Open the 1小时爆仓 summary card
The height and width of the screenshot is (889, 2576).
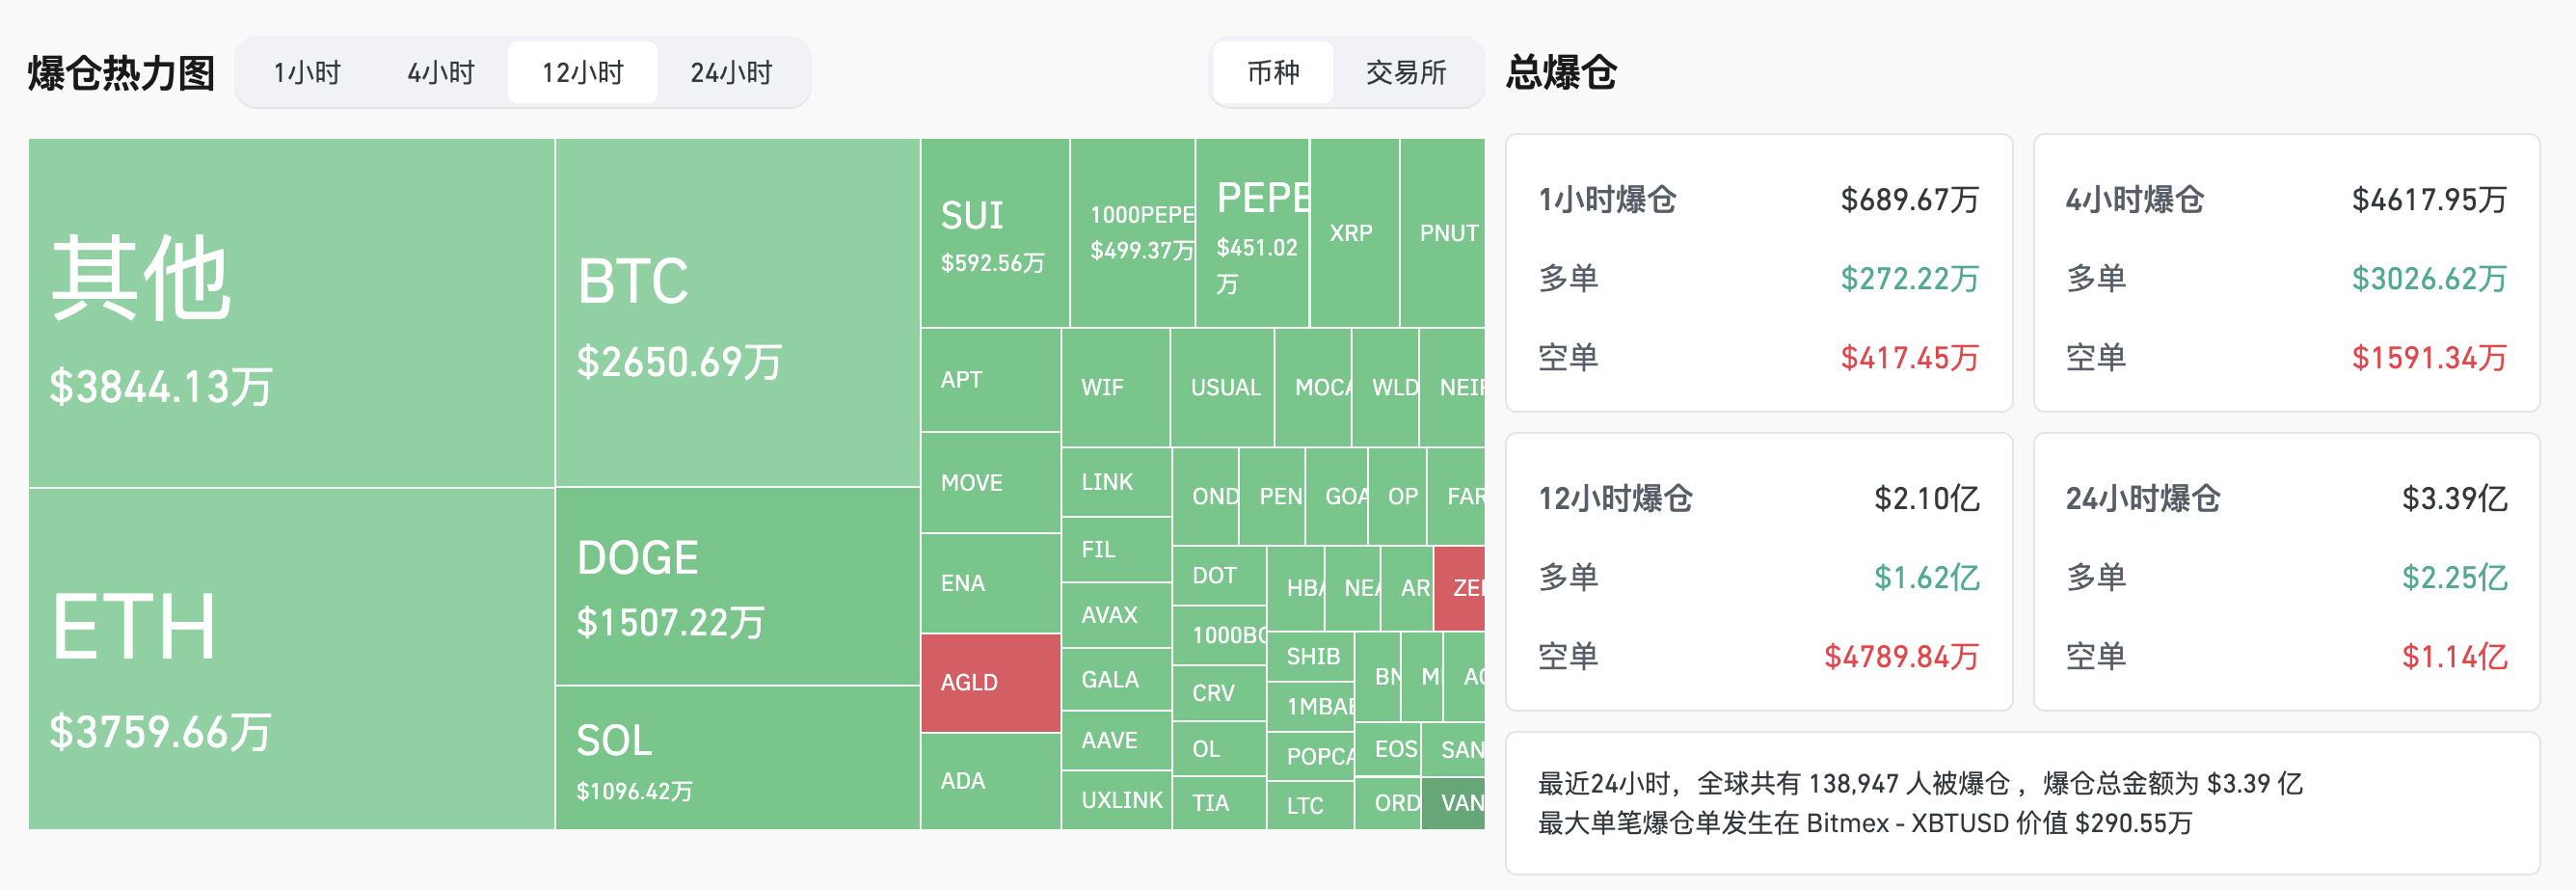[1758, 273]
